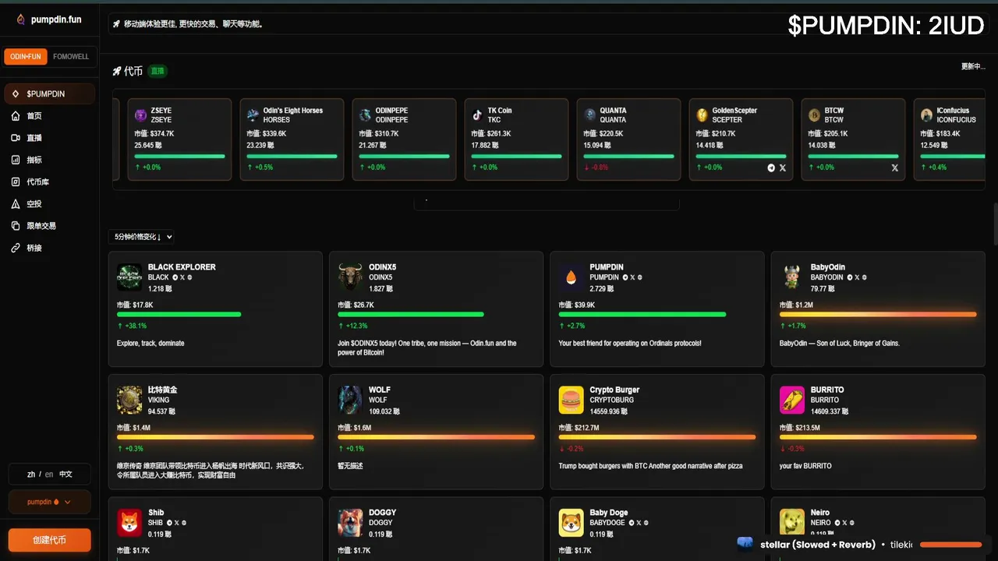Open X link on BLACK EXPLORER card

click(x=182, y=277)
